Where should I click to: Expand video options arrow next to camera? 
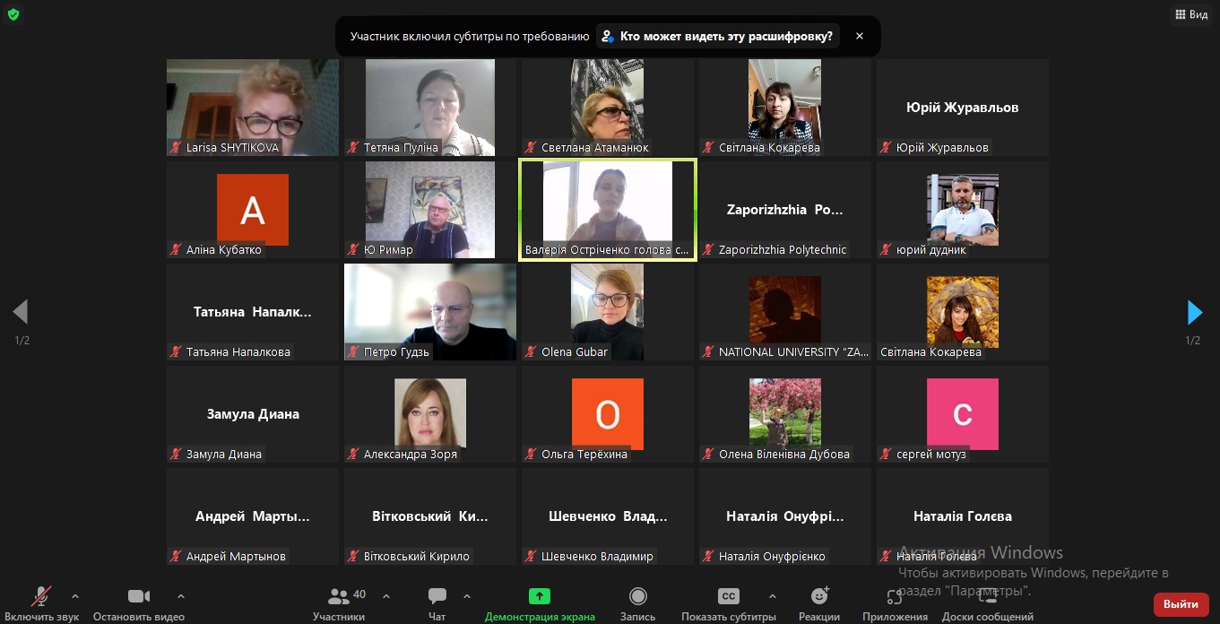181,595
